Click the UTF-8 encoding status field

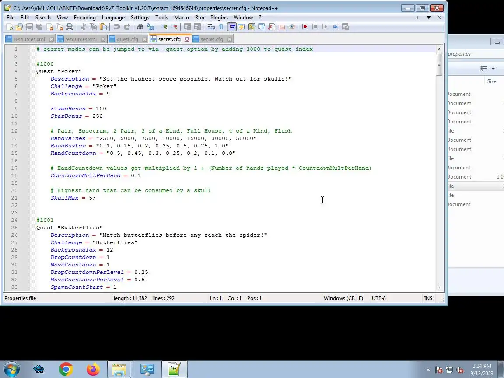[378, 298]
